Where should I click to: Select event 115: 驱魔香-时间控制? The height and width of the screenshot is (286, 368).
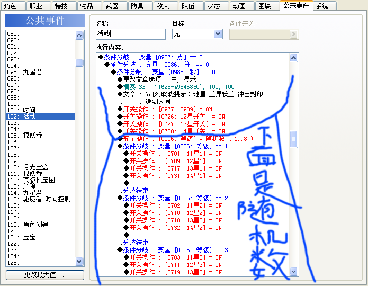pyautogui.click(x=40, y=199)
